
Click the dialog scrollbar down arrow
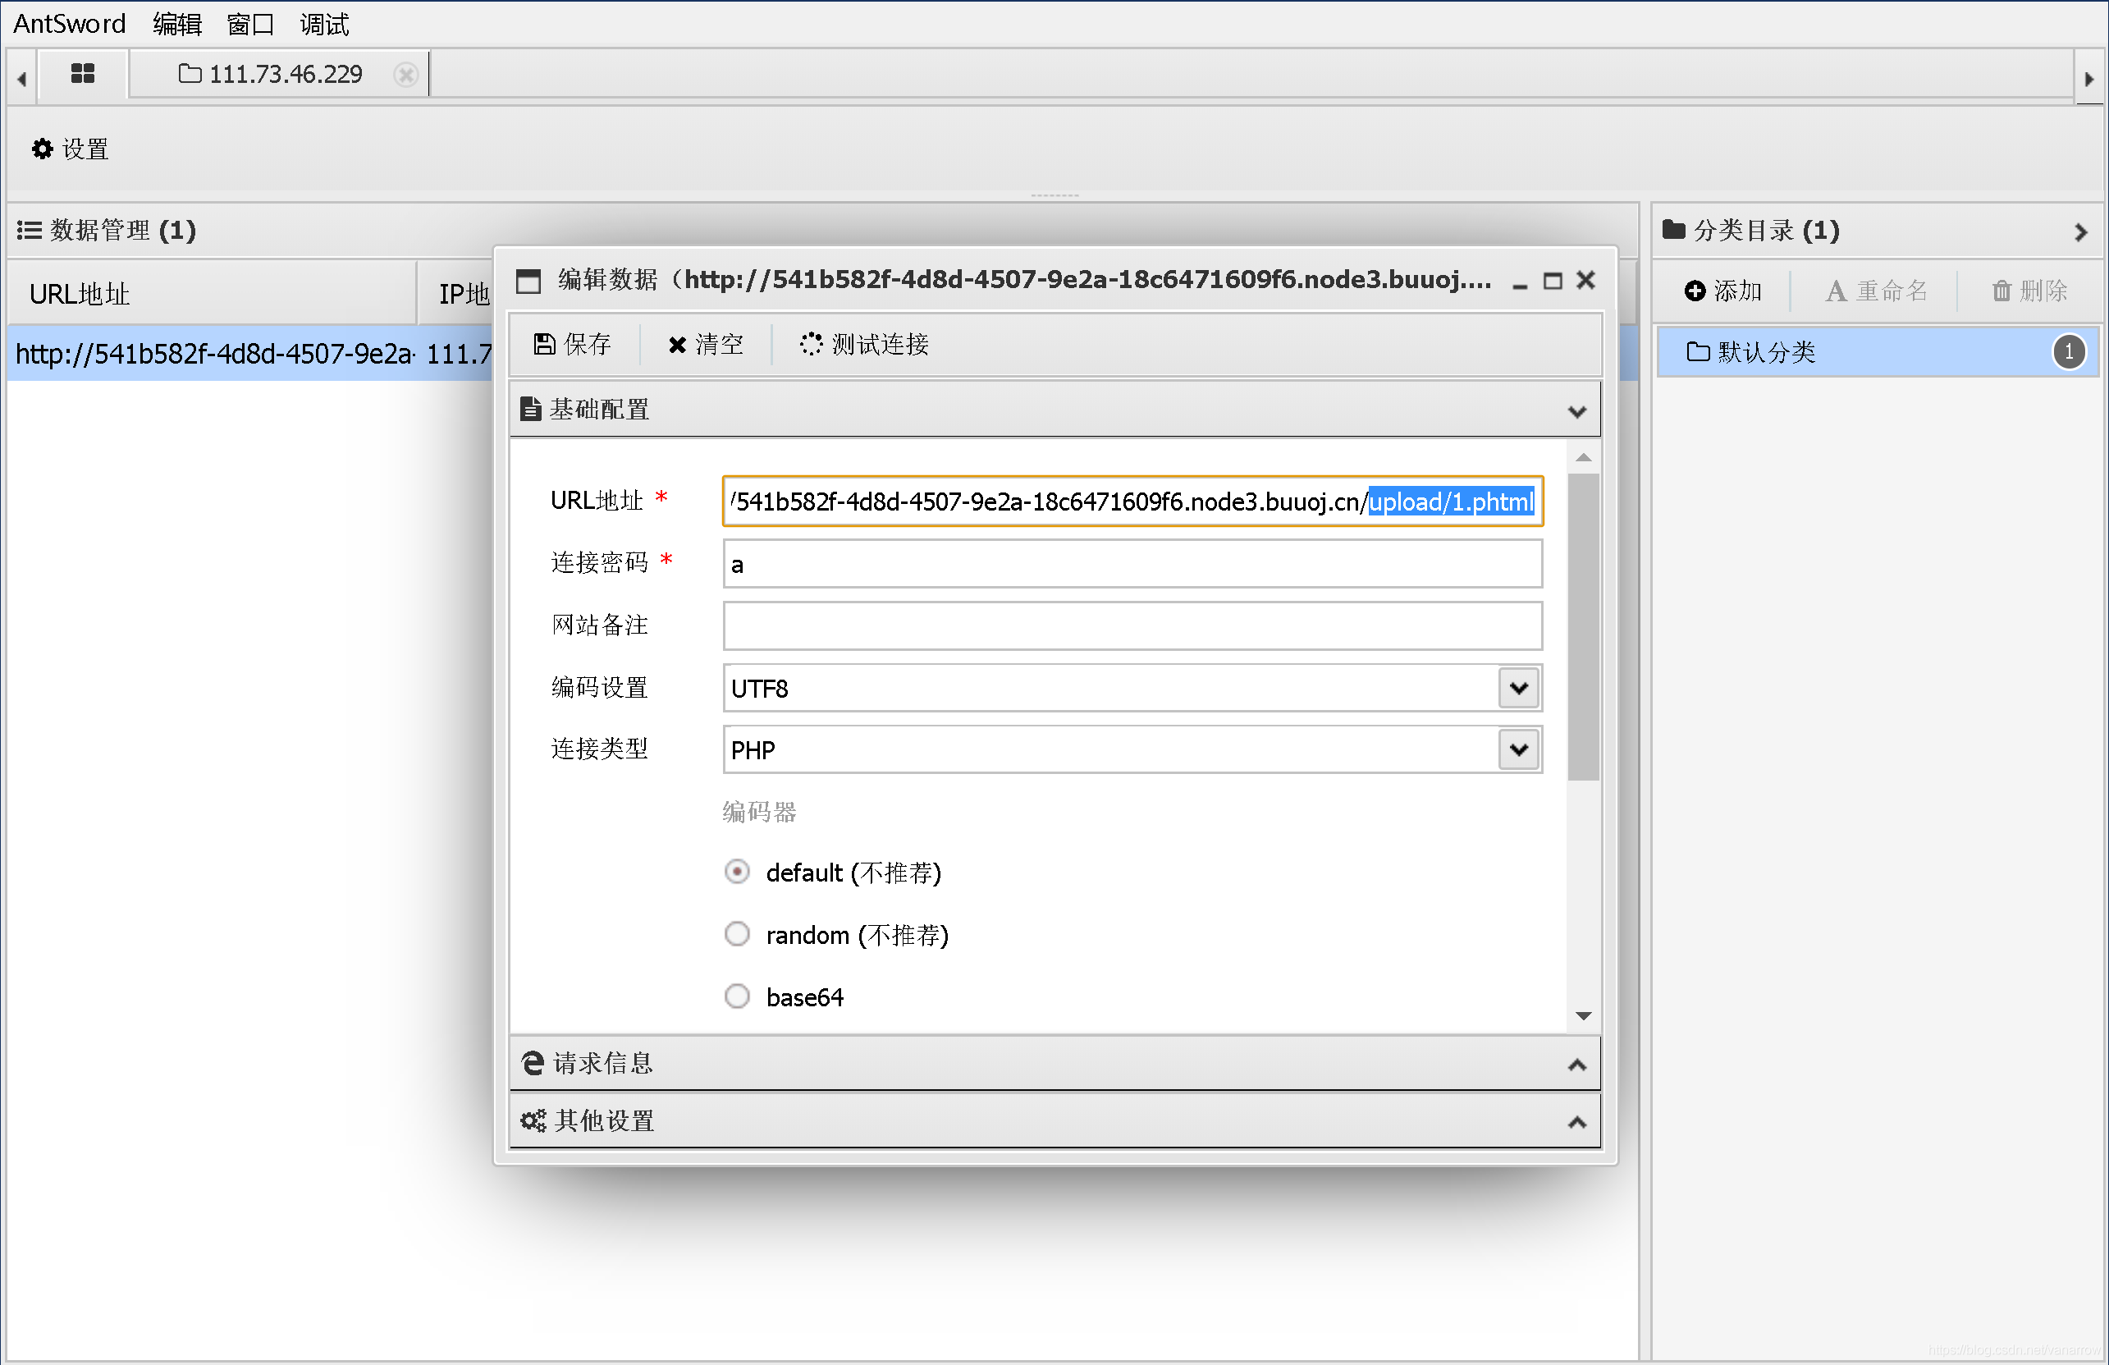1584,1016
